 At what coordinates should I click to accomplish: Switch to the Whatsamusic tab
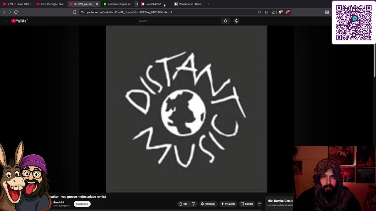click(188, 4)
